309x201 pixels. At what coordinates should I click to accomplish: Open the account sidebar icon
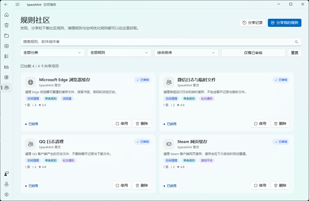tap(7, 184)
